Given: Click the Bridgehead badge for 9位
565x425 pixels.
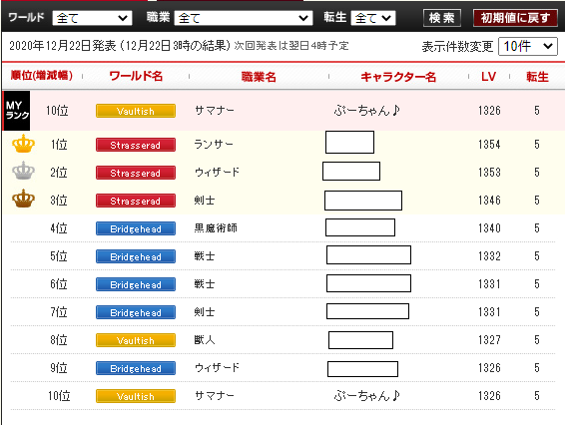Looking at the screenshot, I should pyautogui.click(x=136, y=368).
